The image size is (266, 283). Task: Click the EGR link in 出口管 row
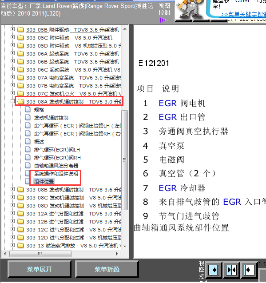(168, 117)
